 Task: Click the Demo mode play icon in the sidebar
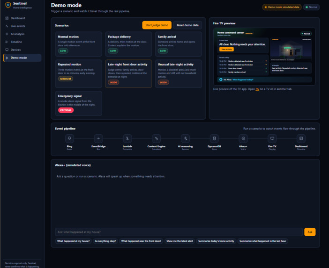(x=7, y=58)
